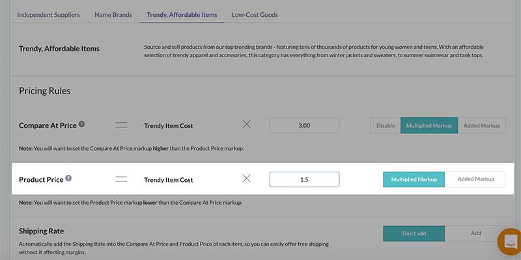Screen dimensions: 521x260
Task: Click the multiply icon in Product Price row
Action: click(246, 179)
